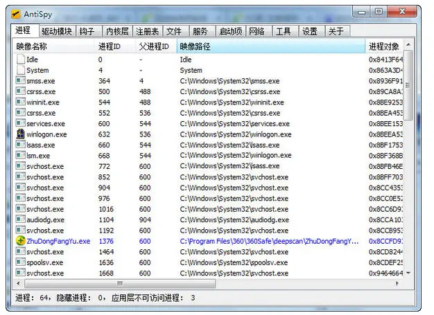434x315 pixels.
Task: Click process ID 1376
Action: 106,241
